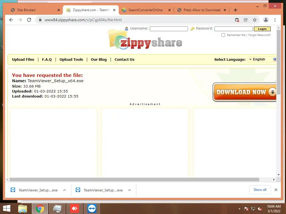Open the blocked pop-up indicator icon
The height and width of the screenshot is (214, 286).
point(237,20)
